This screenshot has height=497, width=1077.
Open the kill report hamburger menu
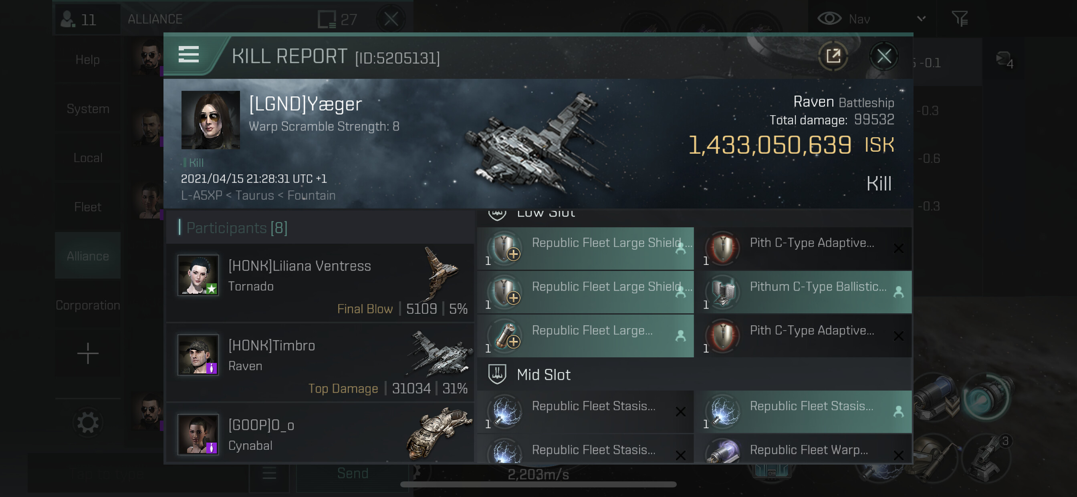pos(188,55)
